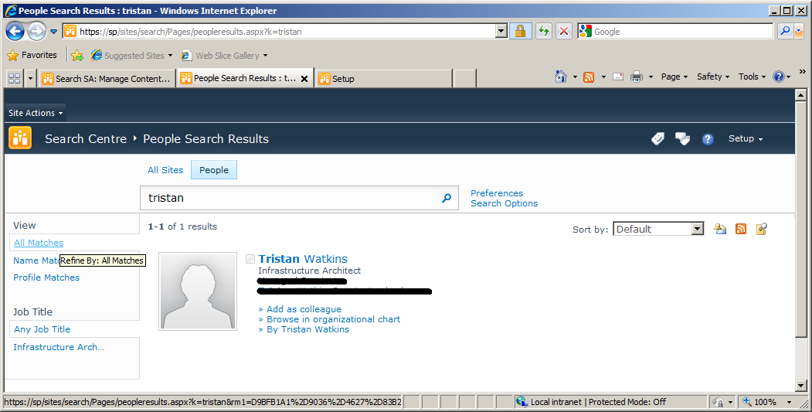This screenshot has height=412, width=812.
Task: Click the page's vertical scrollbar down arrow
Action: [x=801, y=385]
